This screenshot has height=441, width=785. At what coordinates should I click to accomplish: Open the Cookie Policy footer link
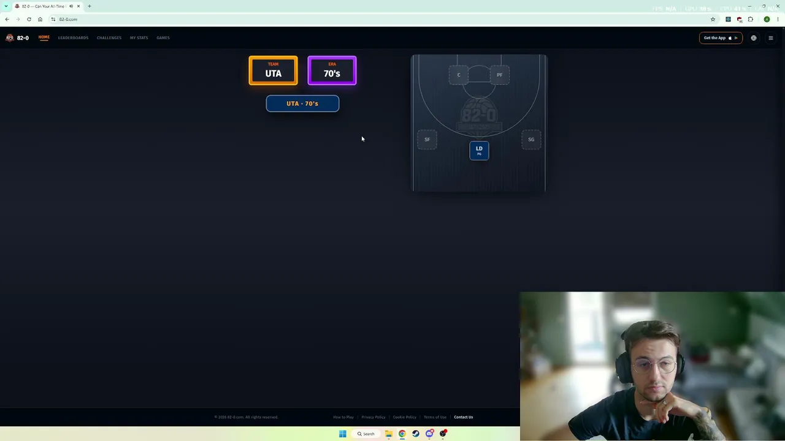point(405,417)
